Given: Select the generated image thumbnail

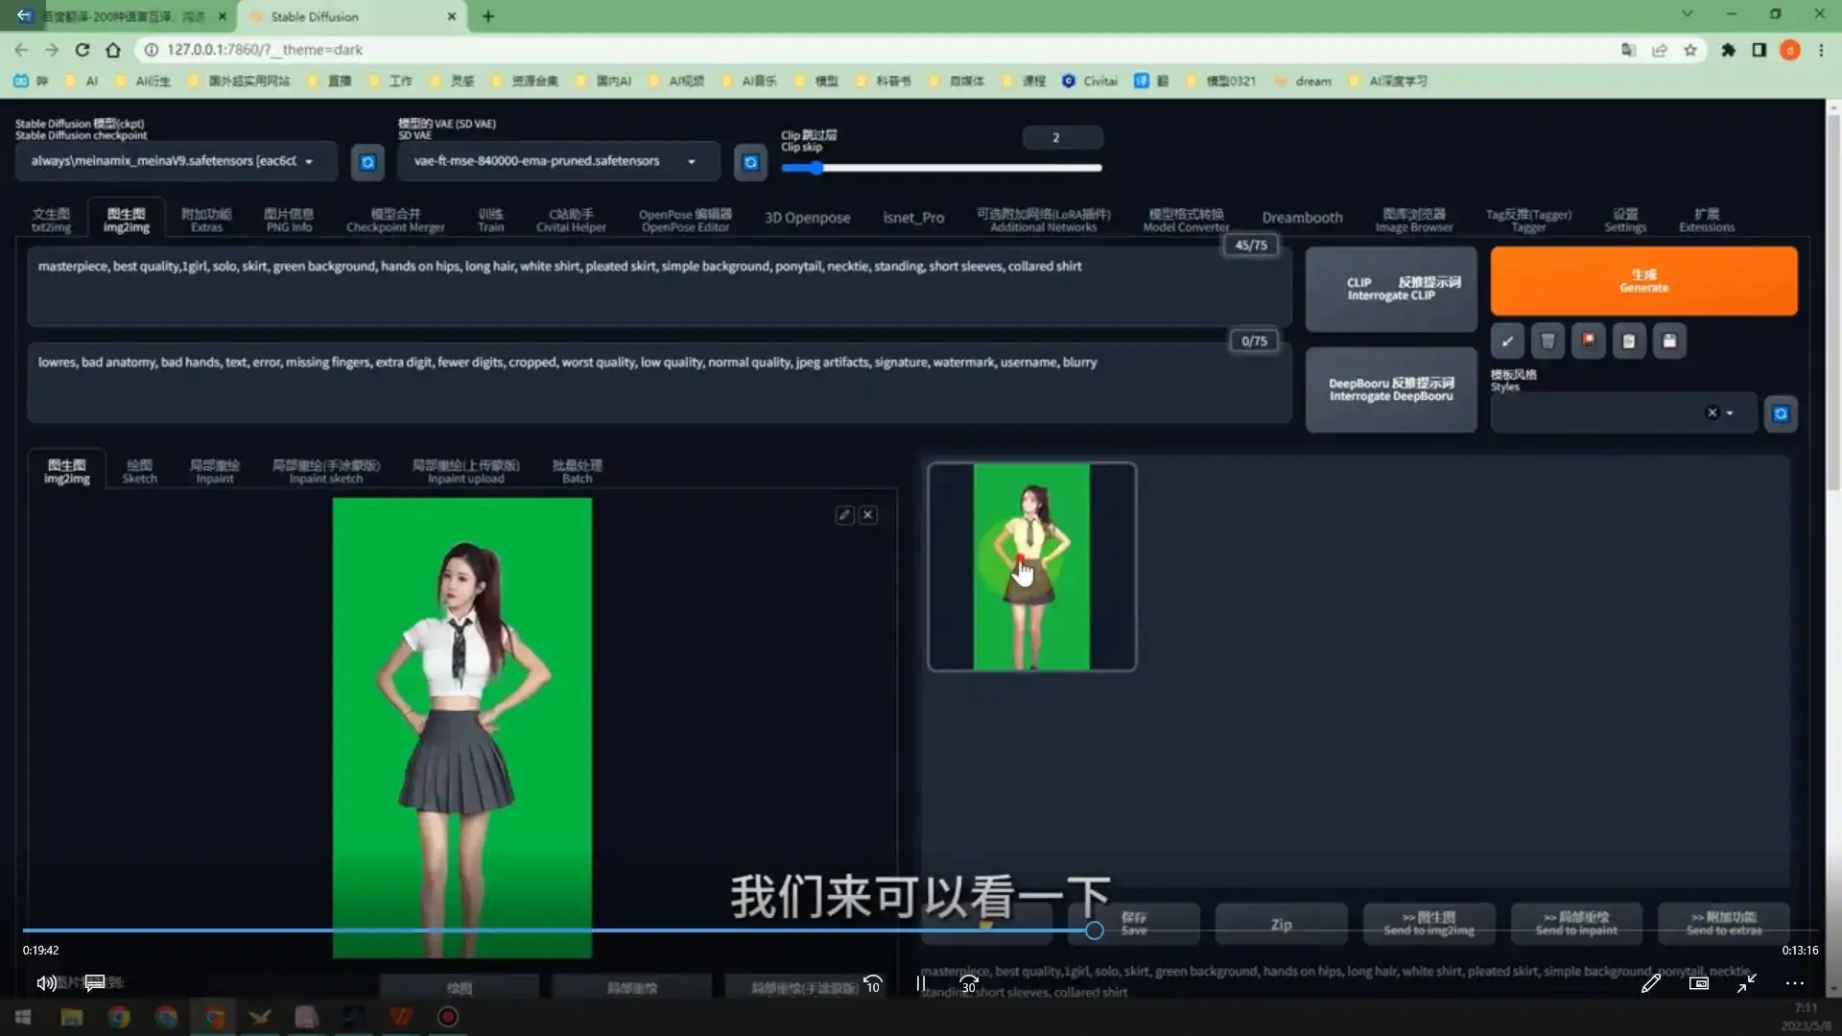Looking at the screenshot, I should tap(1031, 567).
